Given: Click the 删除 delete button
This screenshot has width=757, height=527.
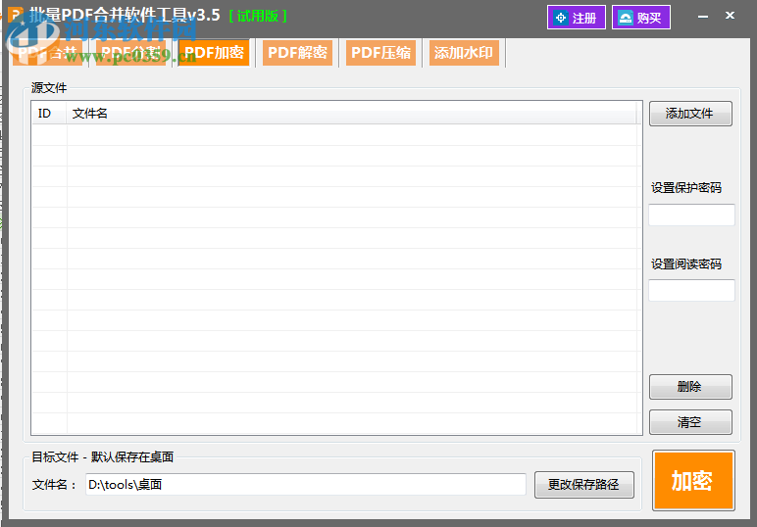Looking at the screenshot, I should click(x=690, y=387).
